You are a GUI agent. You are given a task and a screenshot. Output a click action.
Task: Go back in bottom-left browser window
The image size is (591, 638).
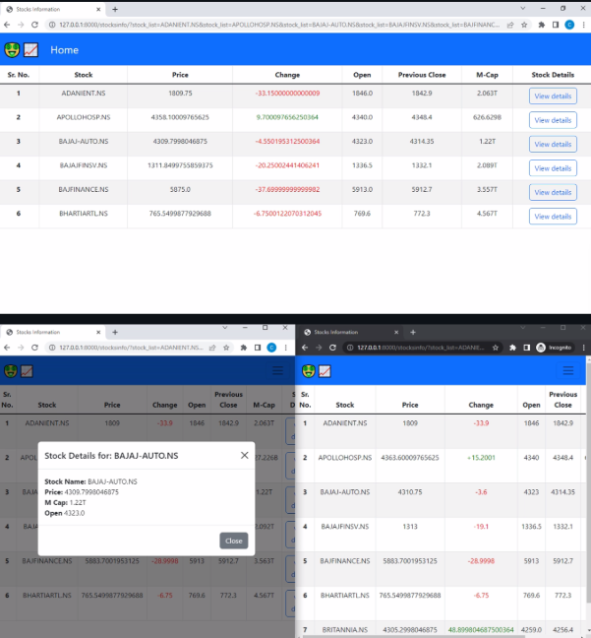[x=7, y=348]
